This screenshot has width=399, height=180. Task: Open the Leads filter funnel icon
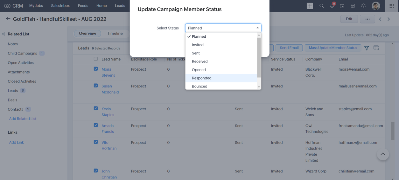point(367,48)
